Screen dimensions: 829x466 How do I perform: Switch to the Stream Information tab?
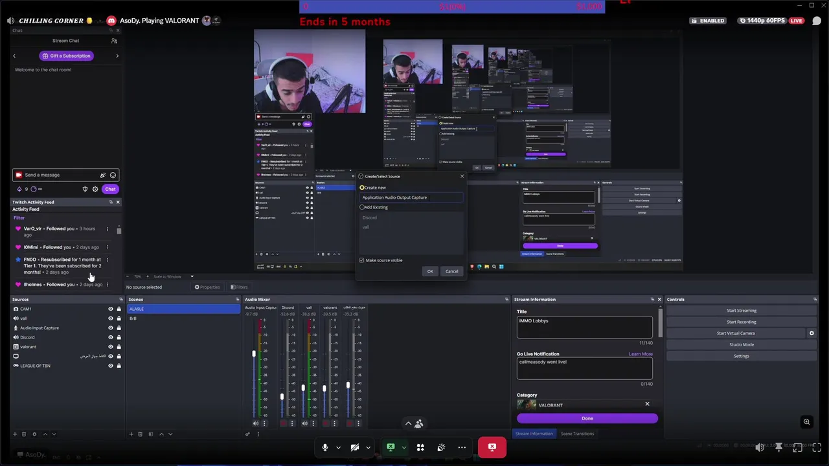[534, 434]
